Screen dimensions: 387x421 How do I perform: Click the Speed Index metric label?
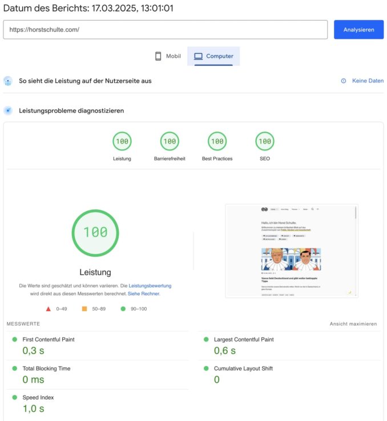click(x=38, y=398)
